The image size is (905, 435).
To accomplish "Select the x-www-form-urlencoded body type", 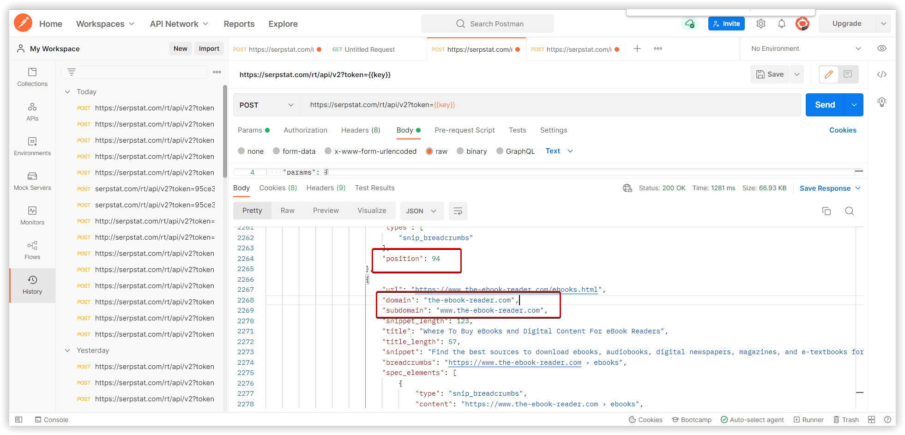I will tap(328, 151).
